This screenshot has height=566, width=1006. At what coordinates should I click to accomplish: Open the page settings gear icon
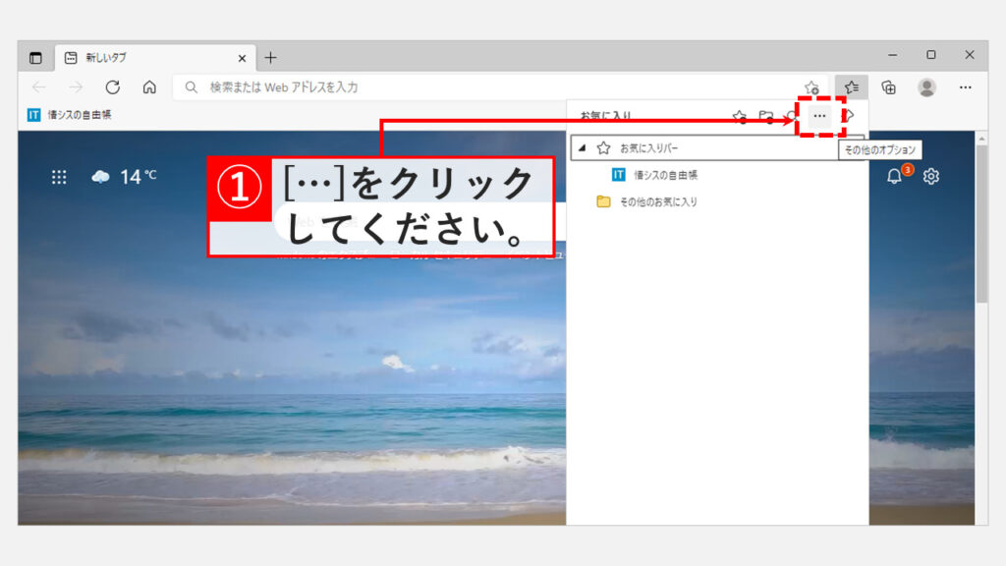click(x=931, y=177)
